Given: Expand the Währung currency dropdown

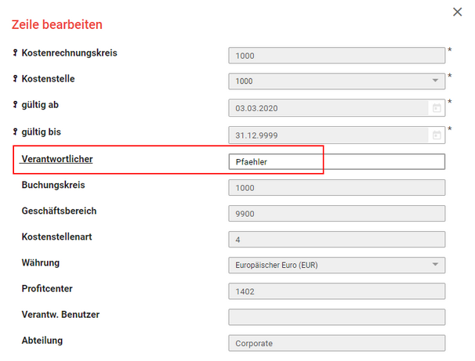Looking at the screenshot, I should click(x=435, y=265).
